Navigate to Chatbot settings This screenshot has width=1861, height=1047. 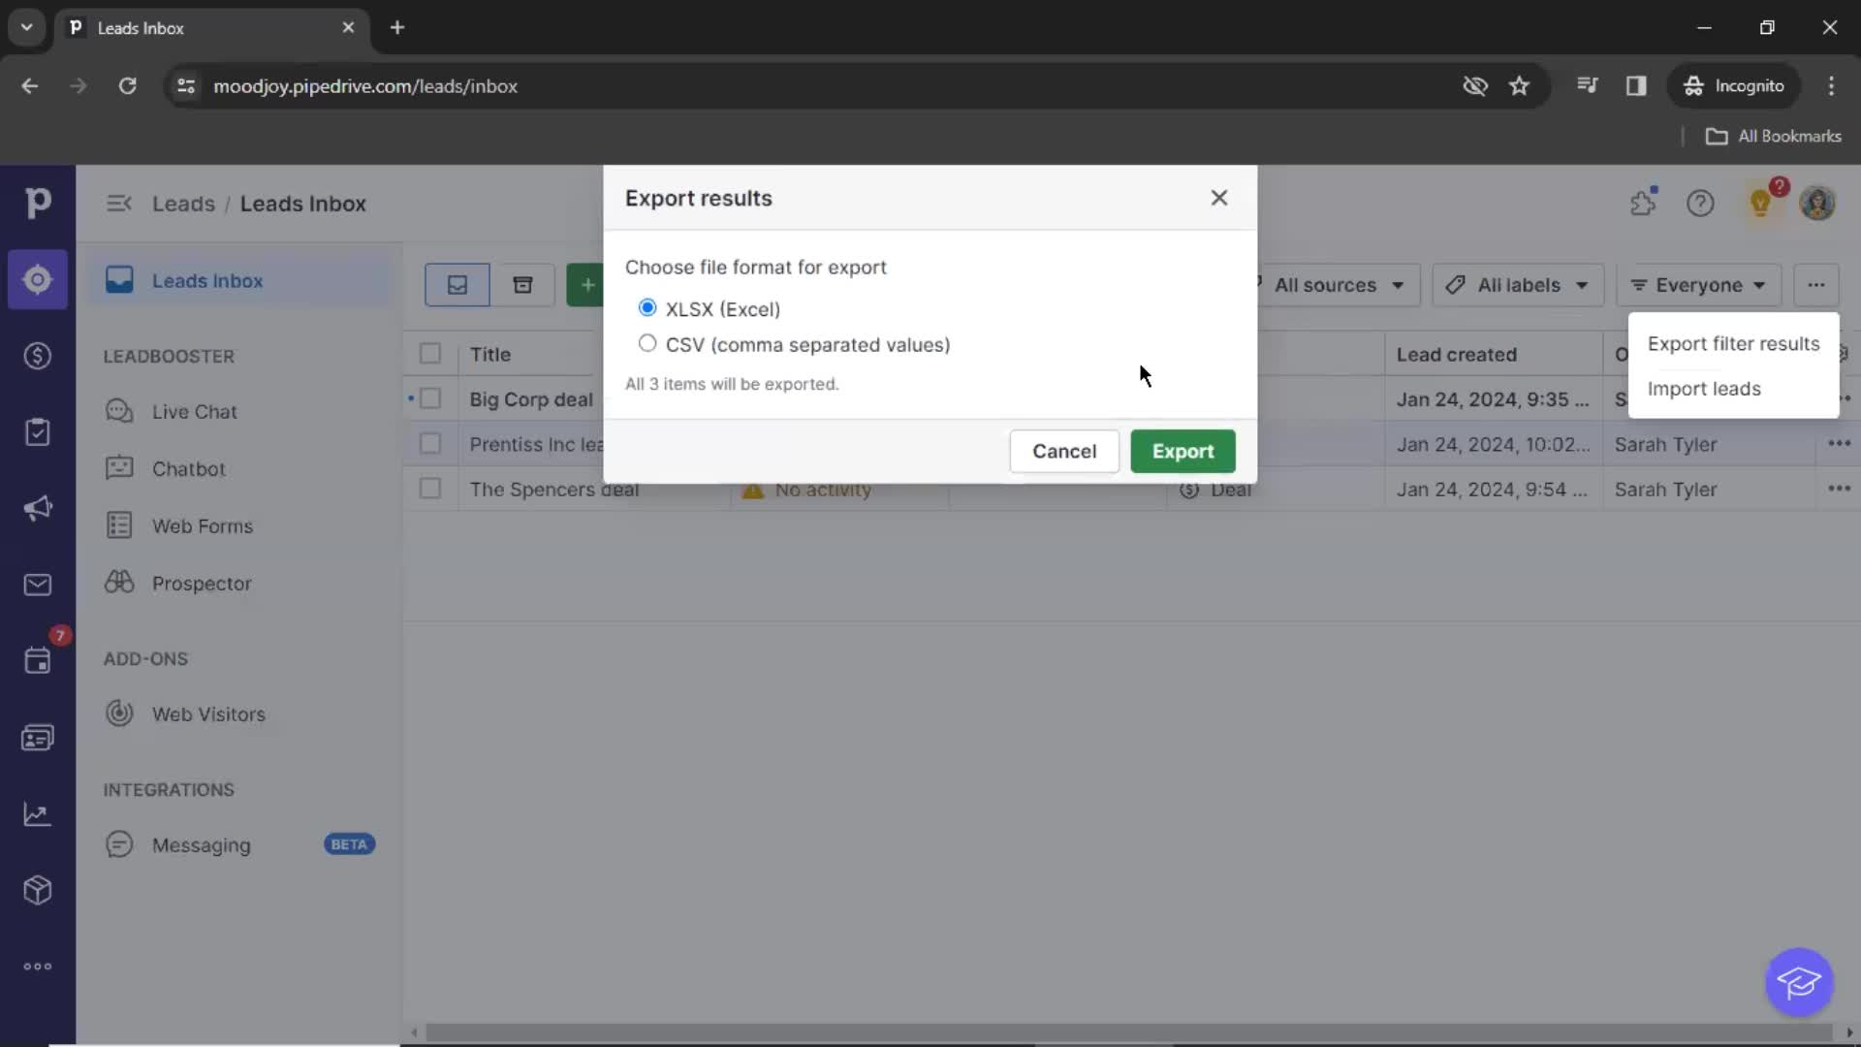[x=187, y=468]
